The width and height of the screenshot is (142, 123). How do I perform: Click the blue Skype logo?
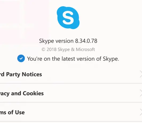[x=68, y=18]
